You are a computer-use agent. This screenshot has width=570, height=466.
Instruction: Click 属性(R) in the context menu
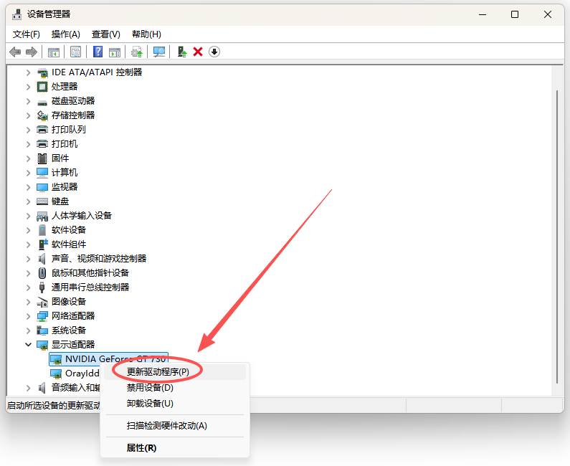(141, 447)
